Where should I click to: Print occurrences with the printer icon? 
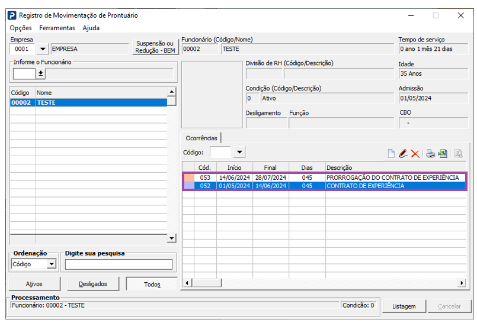pyautogui.click(x=430, y=154)
